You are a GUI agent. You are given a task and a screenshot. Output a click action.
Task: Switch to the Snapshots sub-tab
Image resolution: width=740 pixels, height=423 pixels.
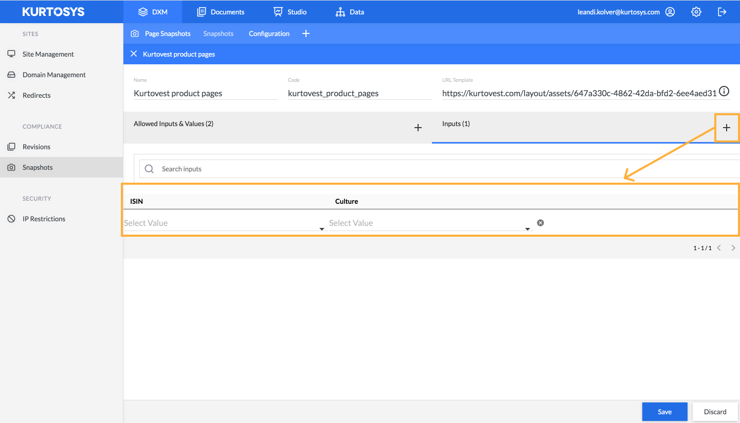[218, 33]
